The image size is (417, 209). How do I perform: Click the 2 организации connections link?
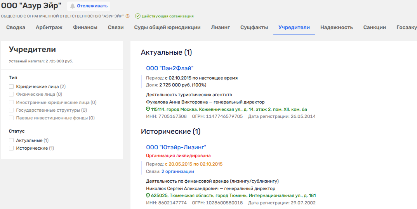(x=178, y=171)
